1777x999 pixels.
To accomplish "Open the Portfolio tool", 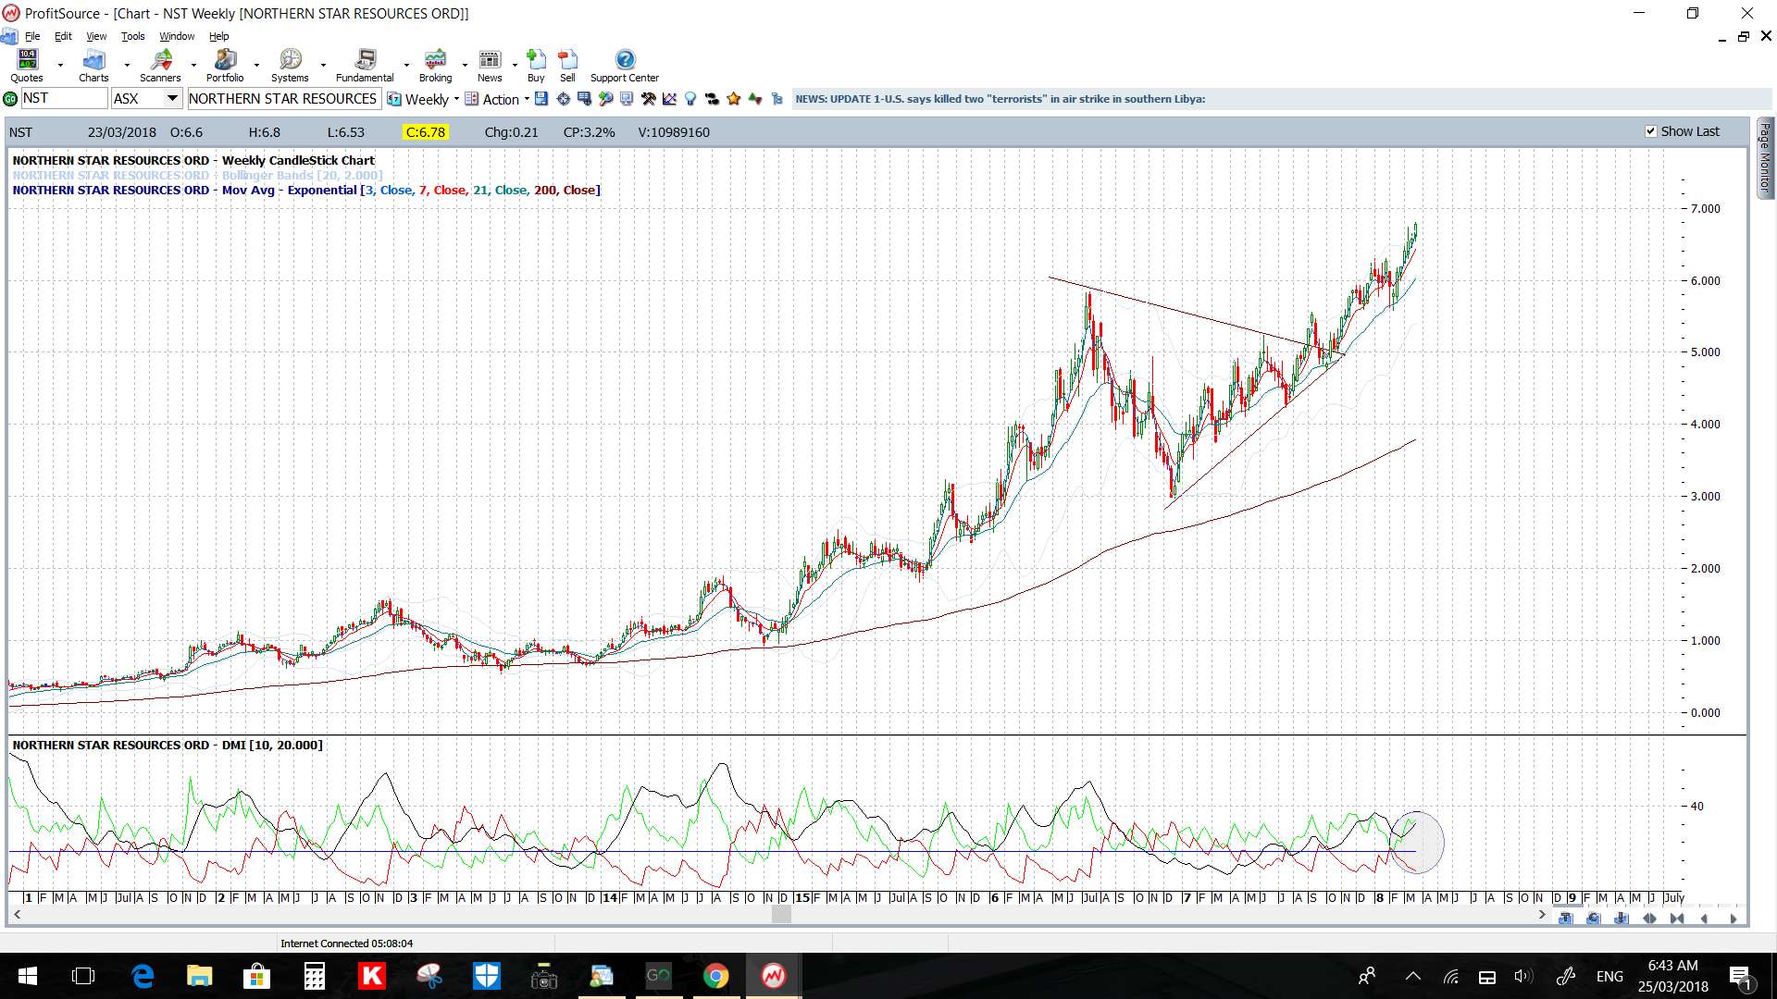I will tap(225, 66).
